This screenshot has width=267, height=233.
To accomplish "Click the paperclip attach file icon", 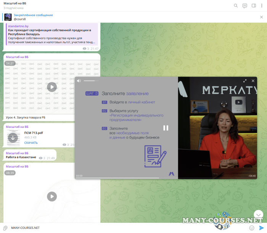I will click(x=5, y=228).
